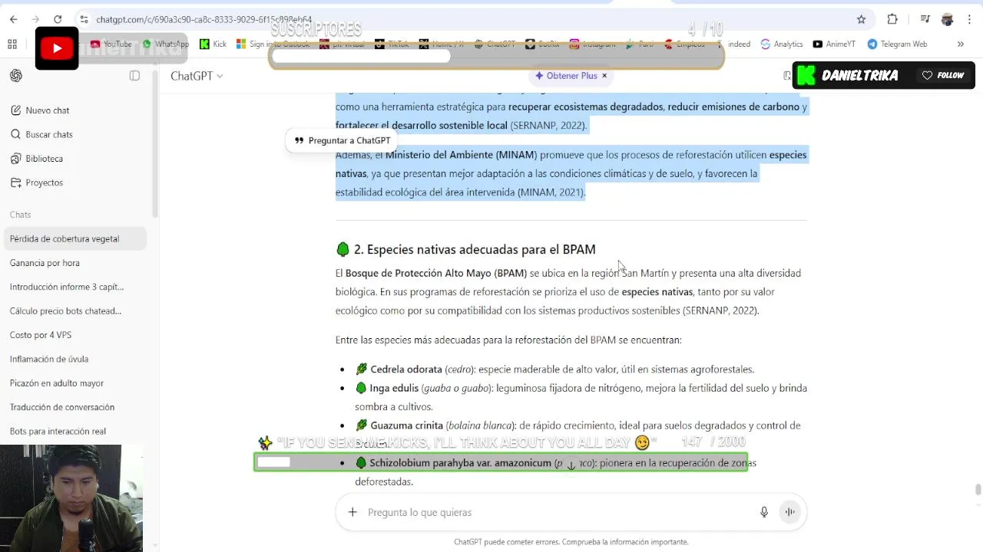Open chat 'Introducción informe 3 capít...'
This screenshot has width=983, height=552.
point(75,287)
